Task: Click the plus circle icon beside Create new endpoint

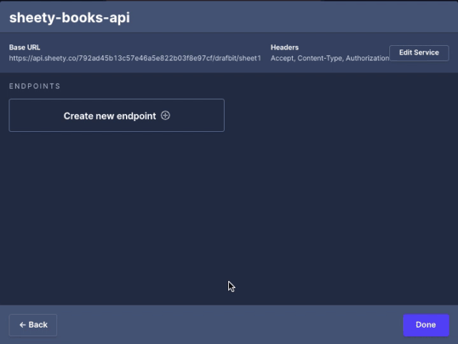Action: (x=165, y=115)
